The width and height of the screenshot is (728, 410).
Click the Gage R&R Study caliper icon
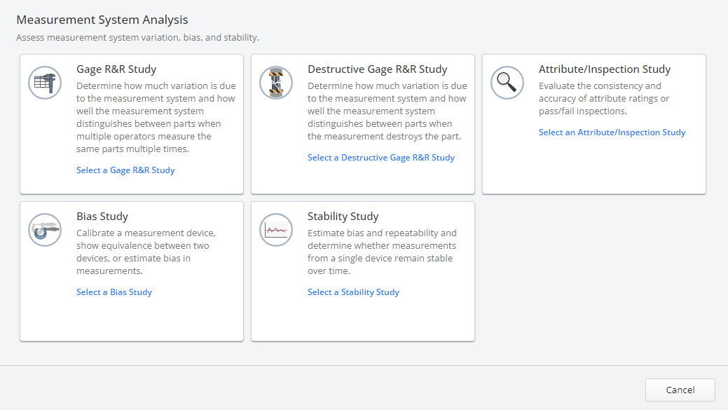click(x=44, y=82)
